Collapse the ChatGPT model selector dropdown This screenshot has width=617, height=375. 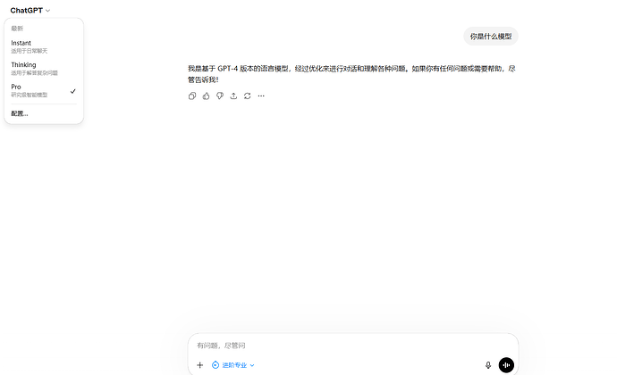pyautogui.click(x=30, y=11)
